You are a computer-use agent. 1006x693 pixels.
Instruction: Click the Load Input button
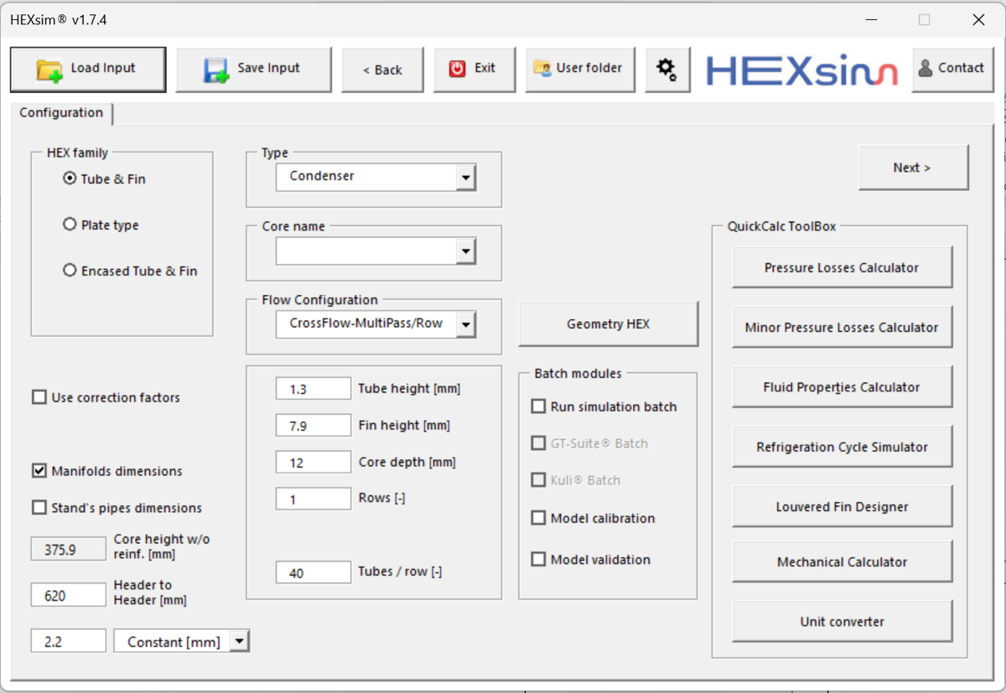[x=88, y=70]
